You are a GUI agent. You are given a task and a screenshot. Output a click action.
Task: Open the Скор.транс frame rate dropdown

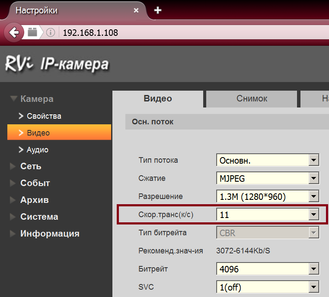pos(267,215)
